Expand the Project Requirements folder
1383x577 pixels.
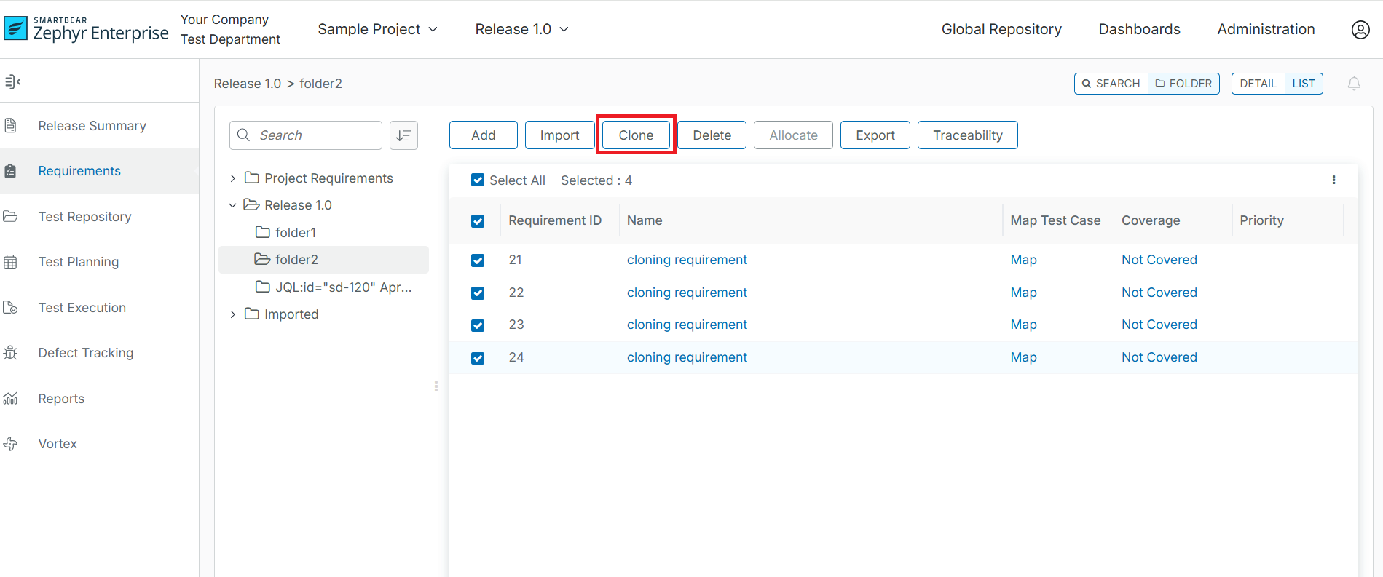click(x=232, y=178)
